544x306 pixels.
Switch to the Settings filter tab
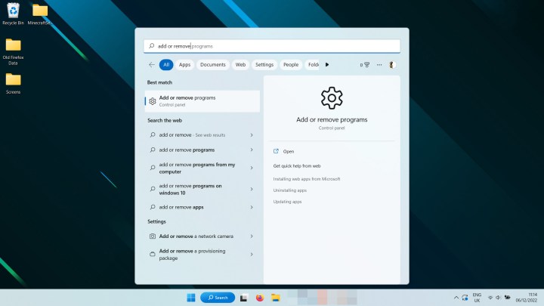coord(264,65)
